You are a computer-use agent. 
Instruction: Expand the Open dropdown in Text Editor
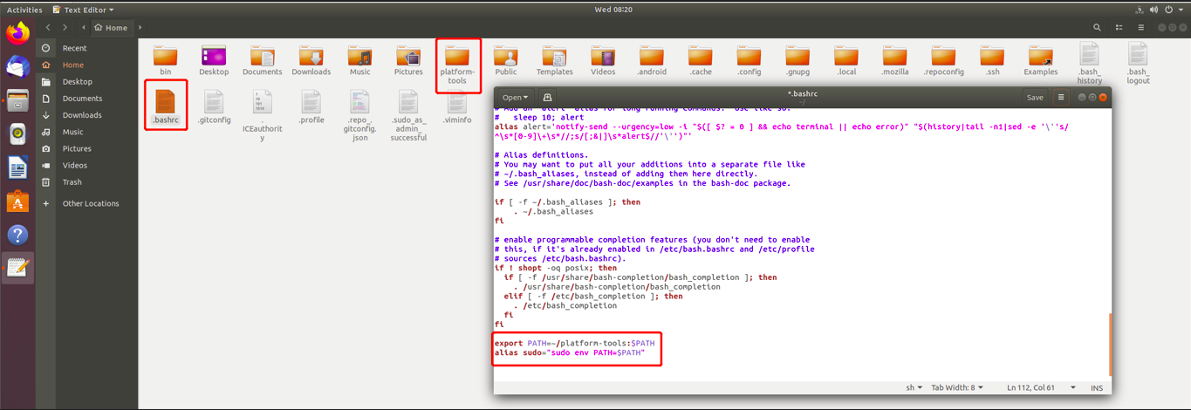[516, 98]
